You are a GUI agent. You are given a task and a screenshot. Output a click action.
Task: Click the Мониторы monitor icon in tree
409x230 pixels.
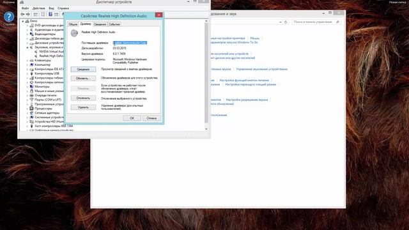tap(31, 87)
